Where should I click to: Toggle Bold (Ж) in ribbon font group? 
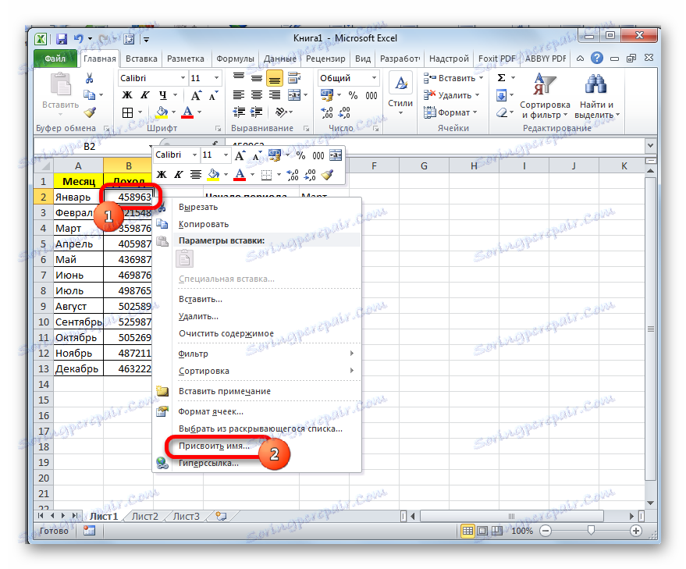[127, 95]
